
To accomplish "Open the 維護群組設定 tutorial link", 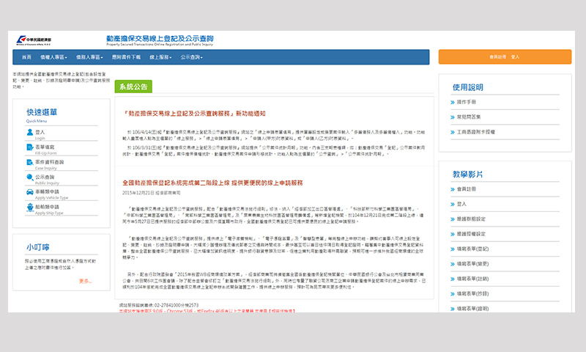I will click(471, 219).
